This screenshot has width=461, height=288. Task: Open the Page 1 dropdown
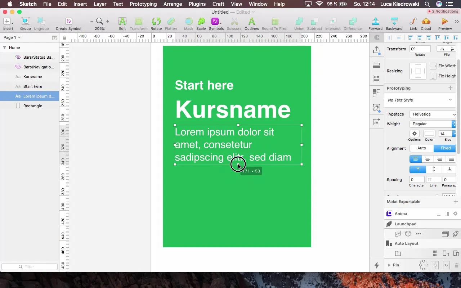12,37
